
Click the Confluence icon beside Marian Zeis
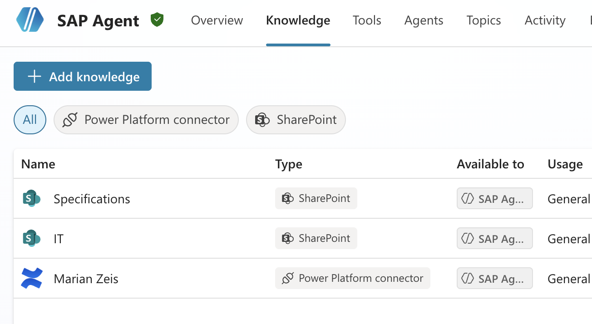(x=32, y=278)
